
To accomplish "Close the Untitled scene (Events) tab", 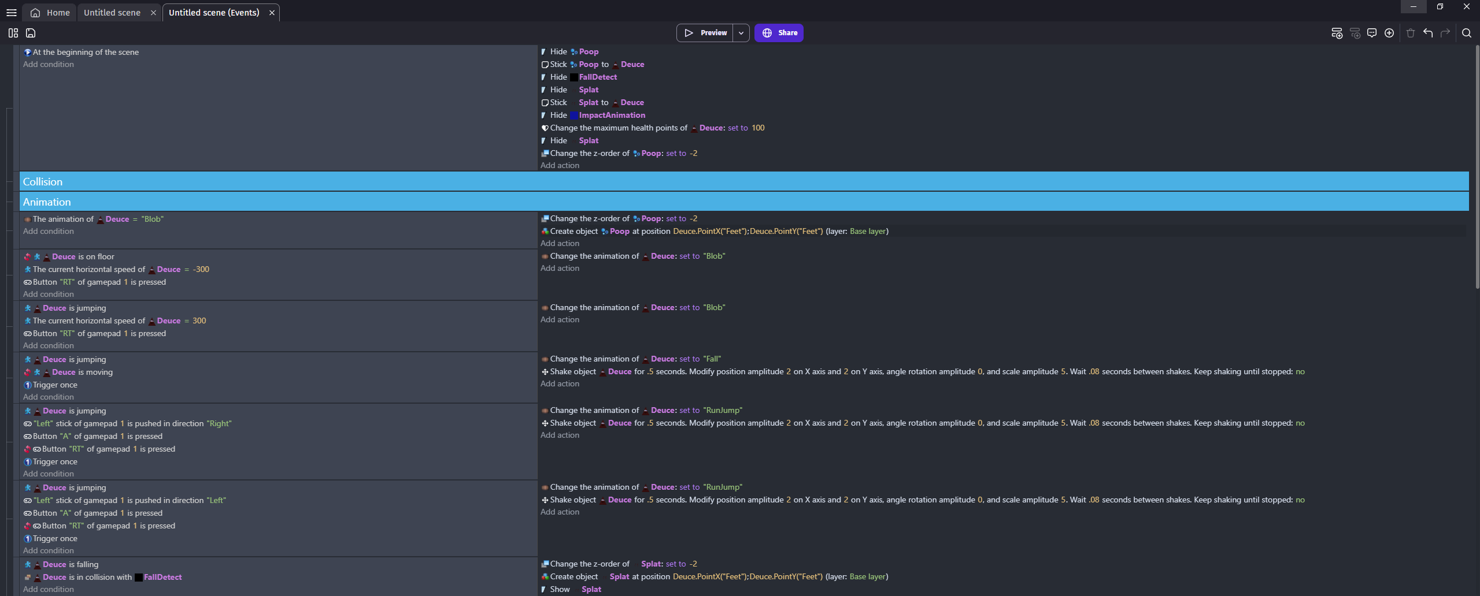I will tap(272, 13).
